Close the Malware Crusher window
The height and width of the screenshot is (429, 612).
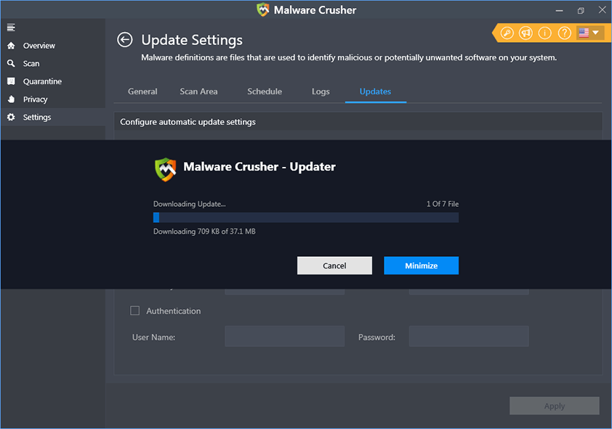coord(603,10)
